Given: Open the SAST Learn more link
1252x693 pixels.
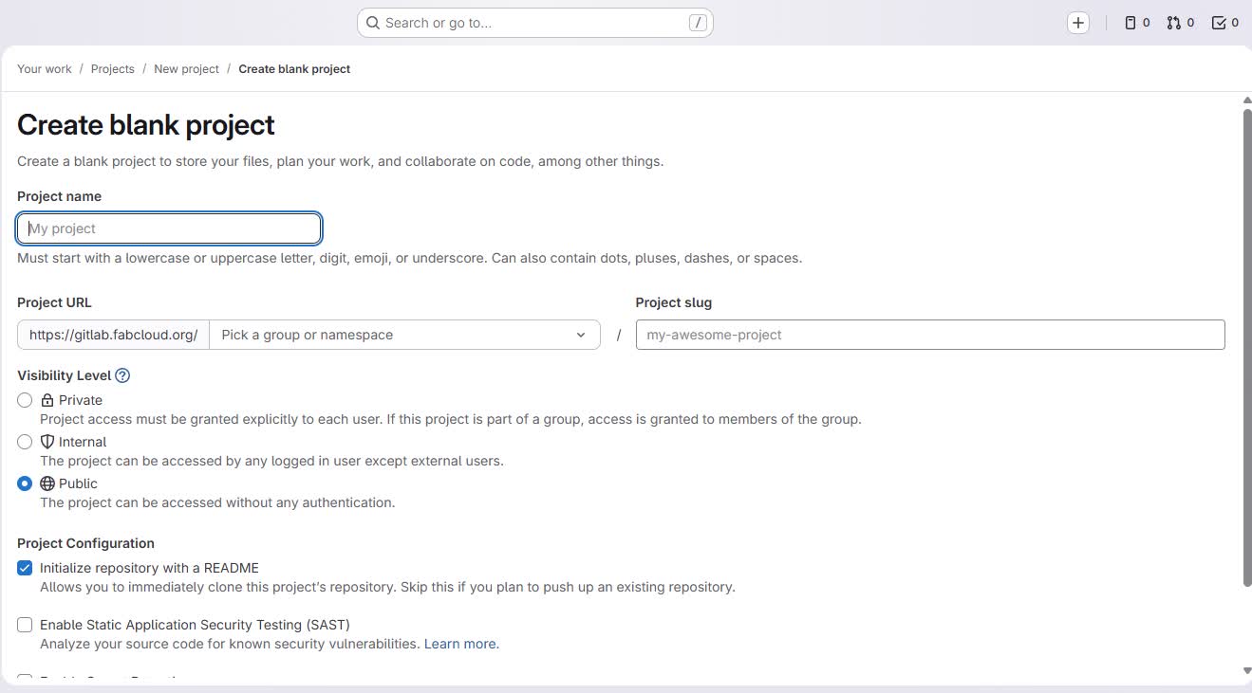Looking at the screenshot, I should [459, 644].
